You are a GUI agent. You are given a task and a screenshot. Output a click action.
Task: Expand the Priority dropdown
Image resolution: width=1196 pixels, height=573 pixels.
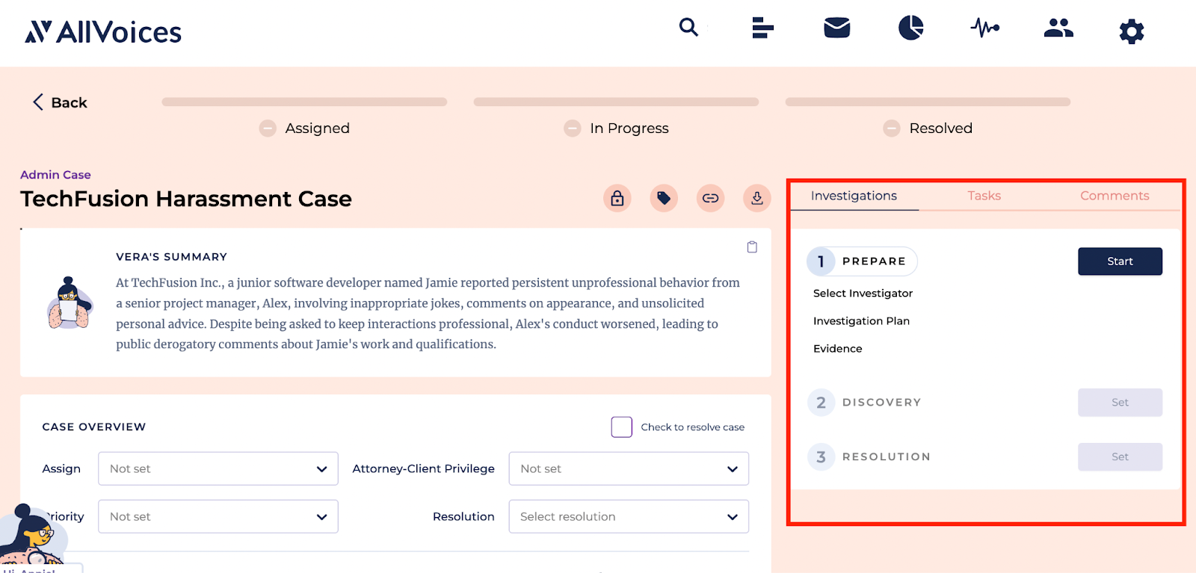pos(218,516)
